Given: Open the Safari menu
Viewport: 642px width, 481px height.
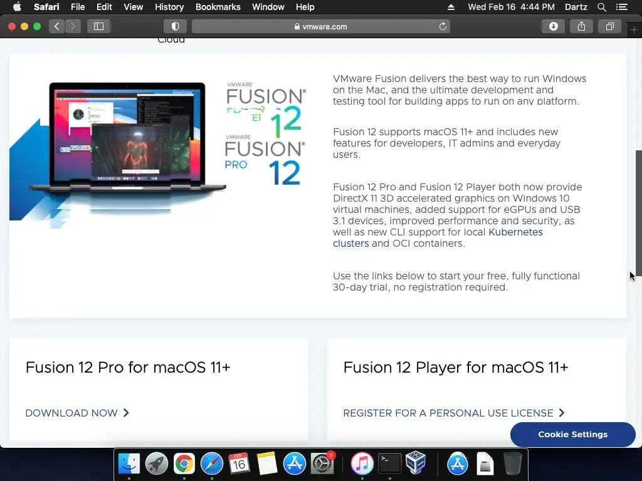Looking at the screenshot, I should [46, 7].
